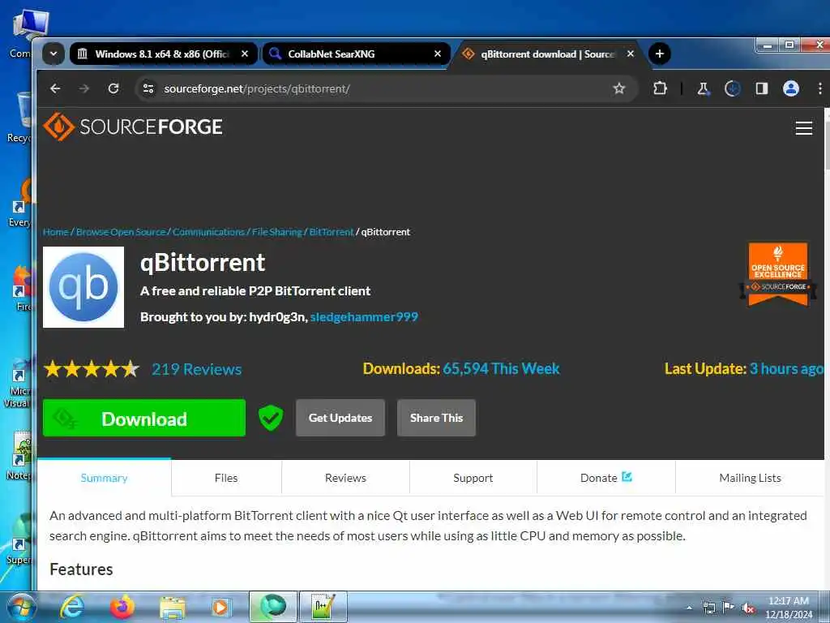
Task: Bookmark this page with the star icon
Action: [x=618, y=88]
